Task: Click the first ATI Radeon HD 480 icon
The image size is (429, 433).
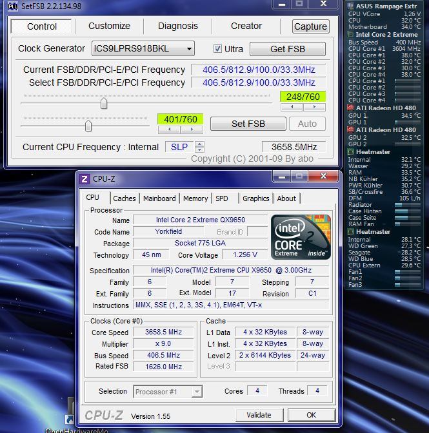Action: point(350,108)
